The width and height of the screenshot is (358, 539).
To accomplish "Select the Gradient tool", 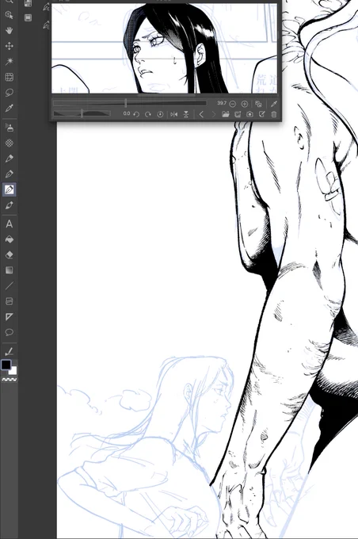I will tap(10, 270).
